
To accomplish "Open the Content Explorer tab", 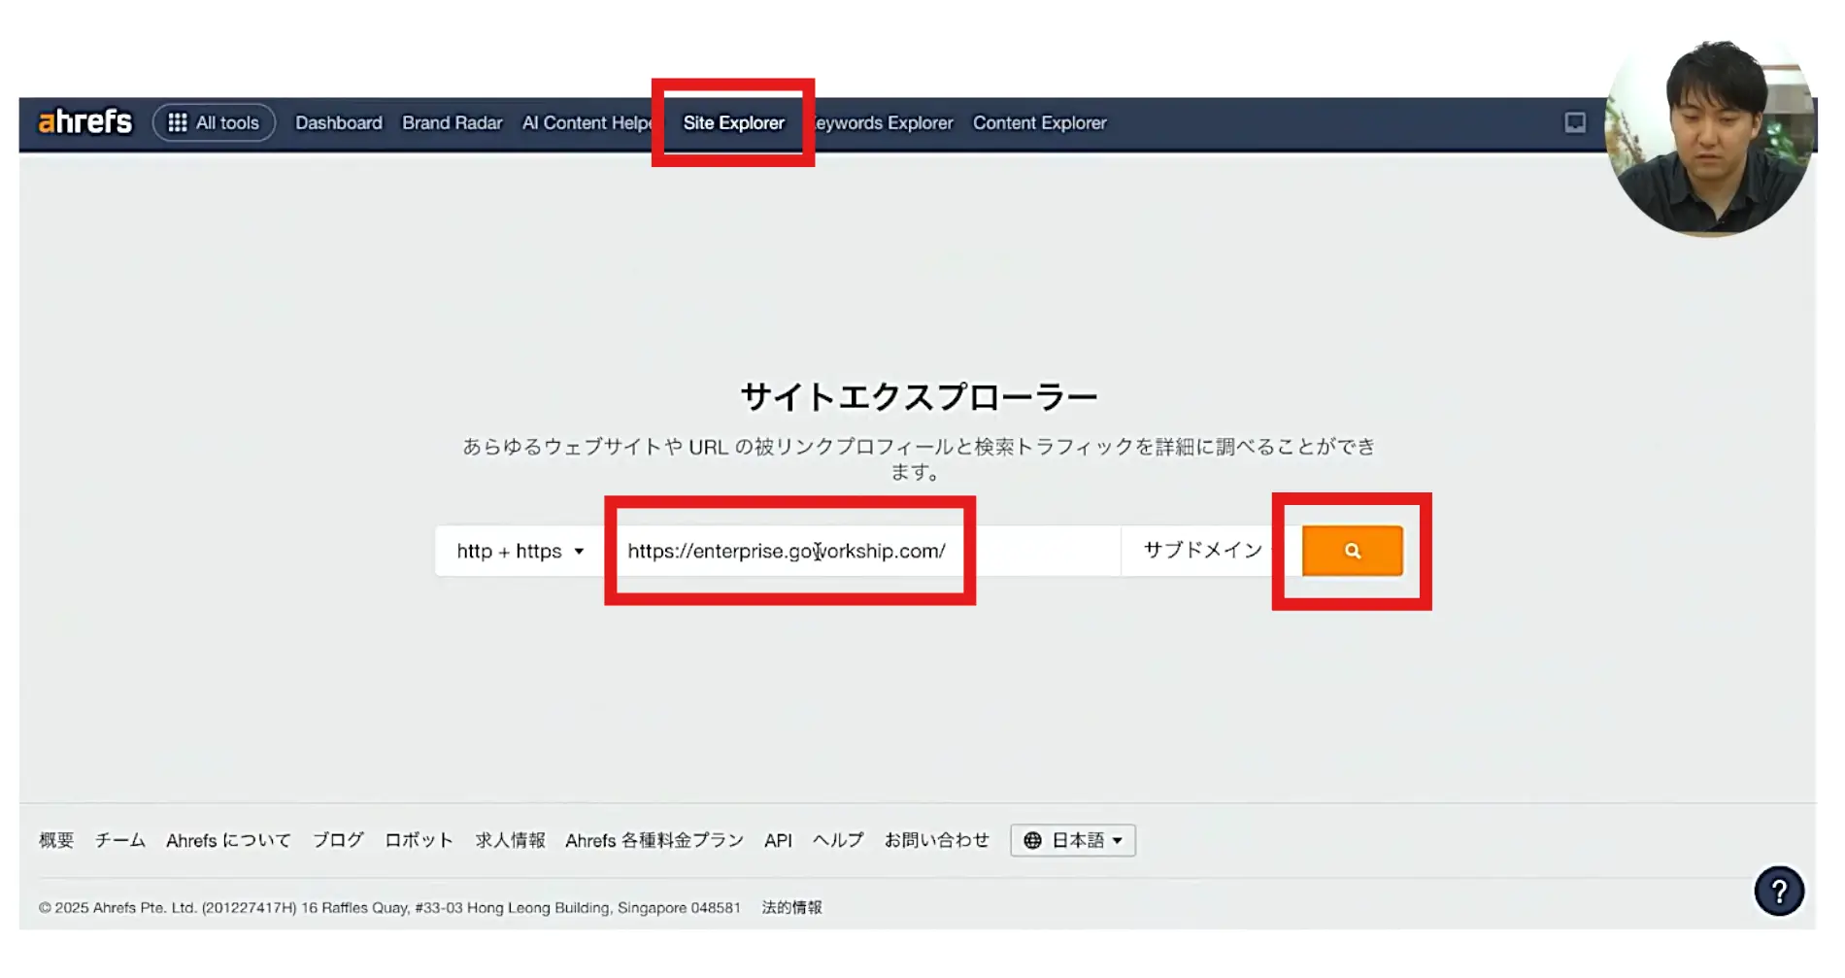I will point(1039,123).
